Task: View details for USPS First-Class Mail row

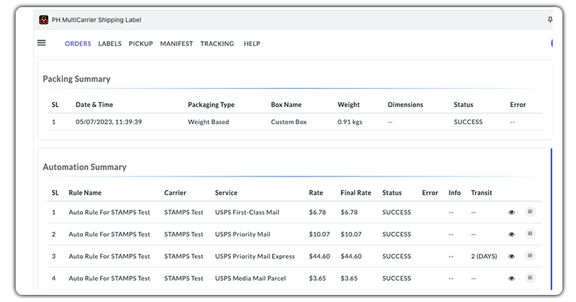Action: [511, 213]
